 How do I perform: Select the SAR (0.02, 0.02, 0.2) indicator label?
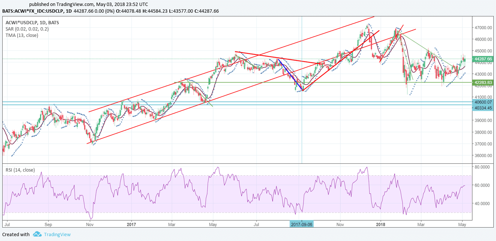27,29
